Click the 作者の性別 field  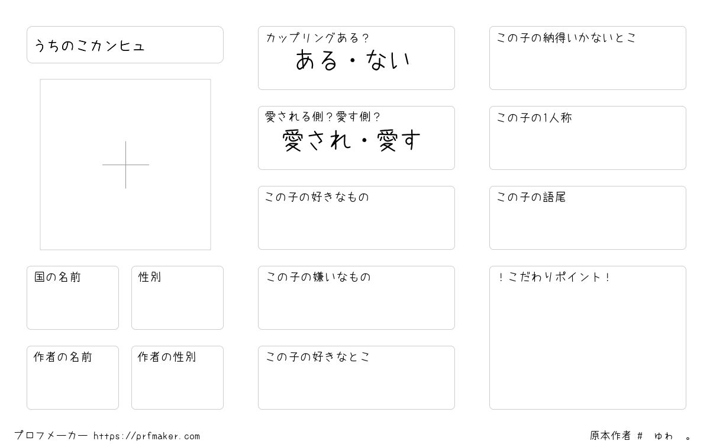(177, 378)
